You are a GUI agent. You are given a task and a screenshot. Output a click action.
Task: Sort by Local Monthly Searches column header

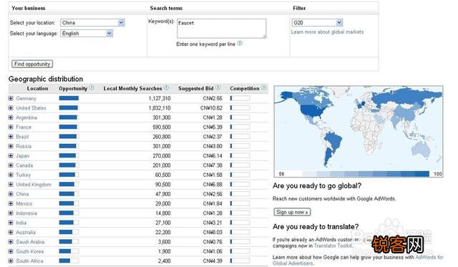coord(132,88)
